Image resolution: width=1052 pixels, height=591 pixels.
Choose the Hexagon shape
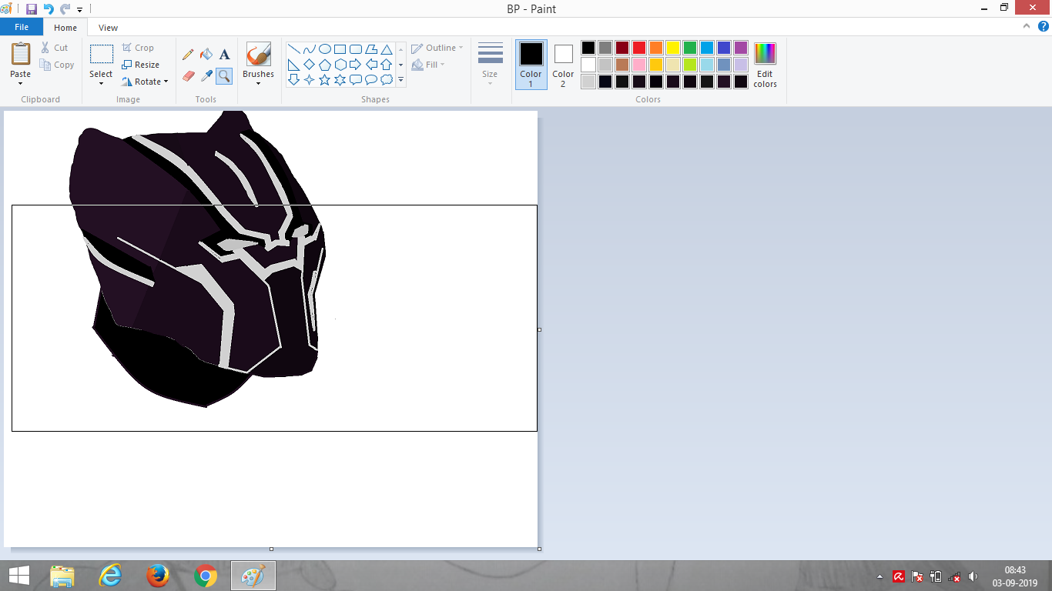(x=340, y=65)
